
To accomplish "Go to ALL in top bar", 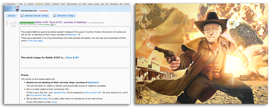I will tap(25, 4).
